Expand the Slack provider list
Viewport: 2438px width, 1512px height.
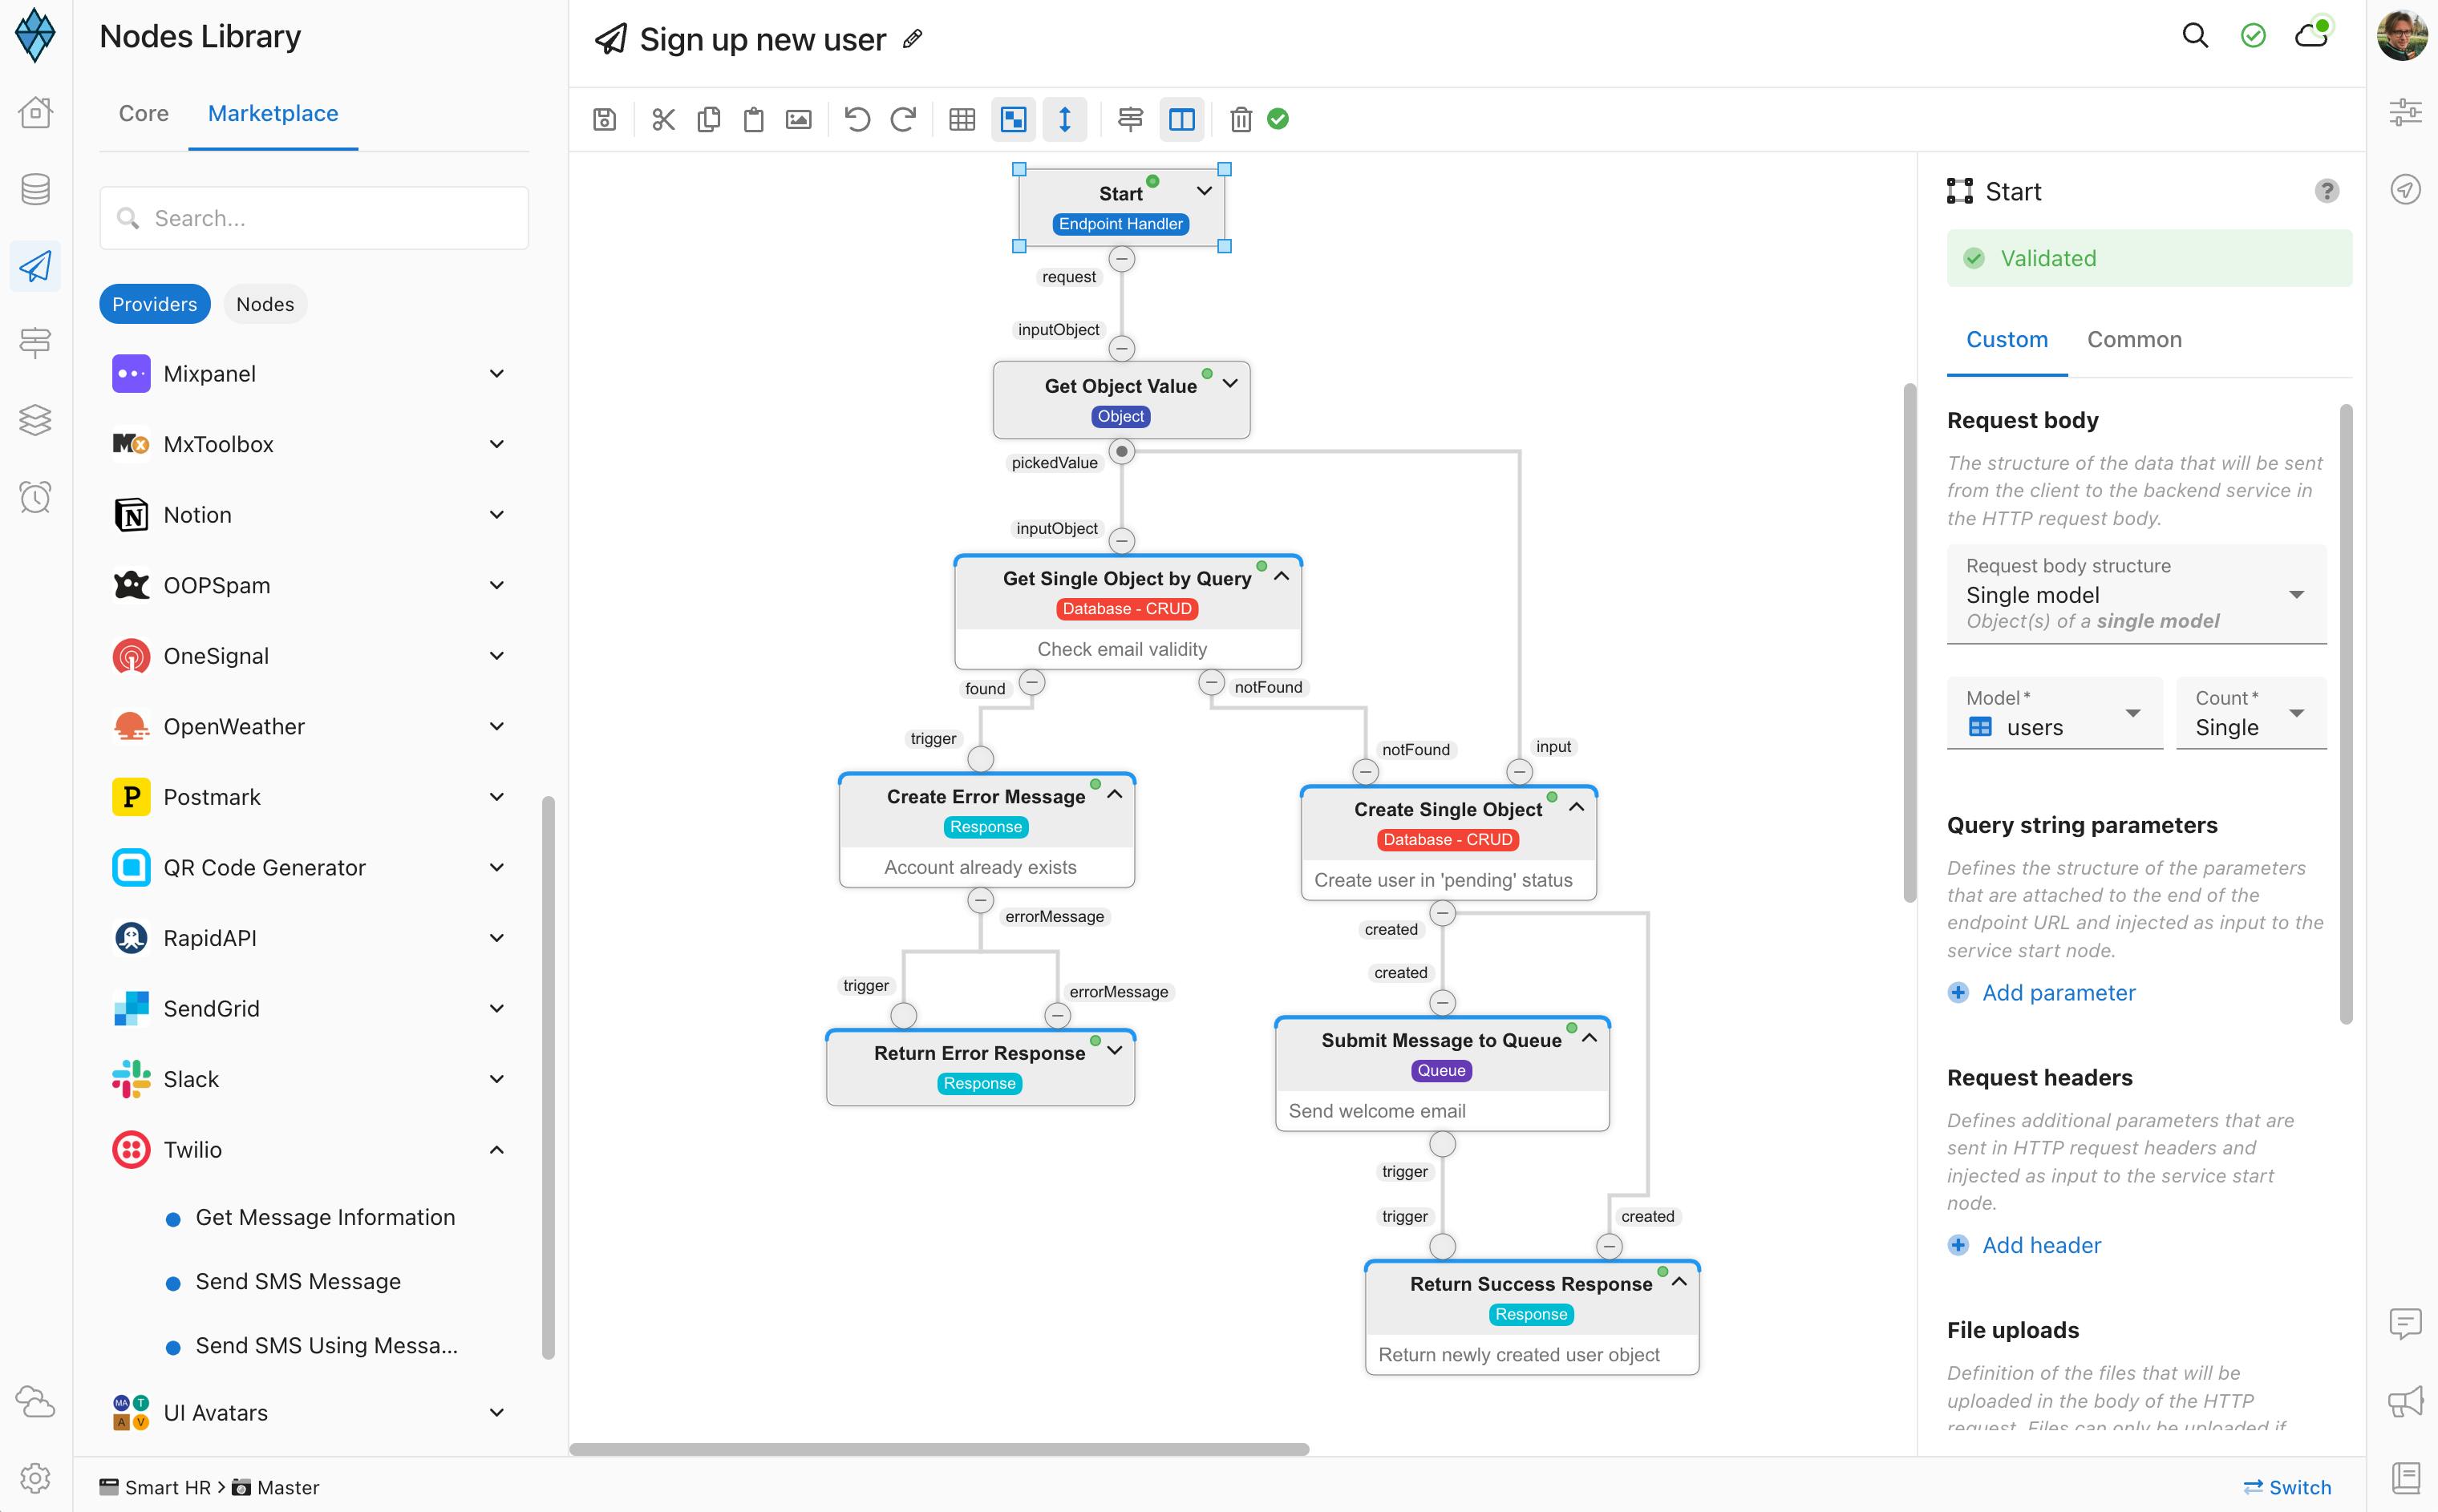pyautogui.click(x=496, y=1079)
